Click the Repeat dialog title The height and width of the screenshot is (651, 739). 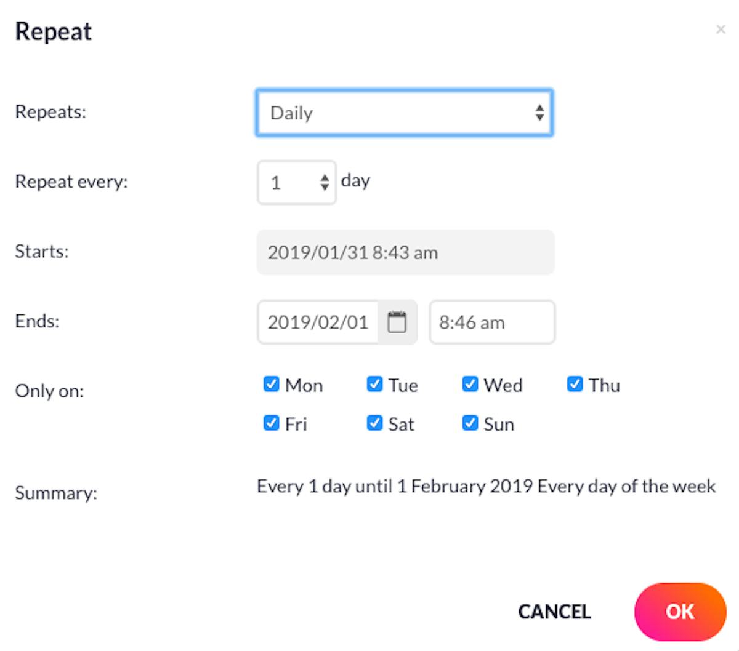tap(54, 32)
